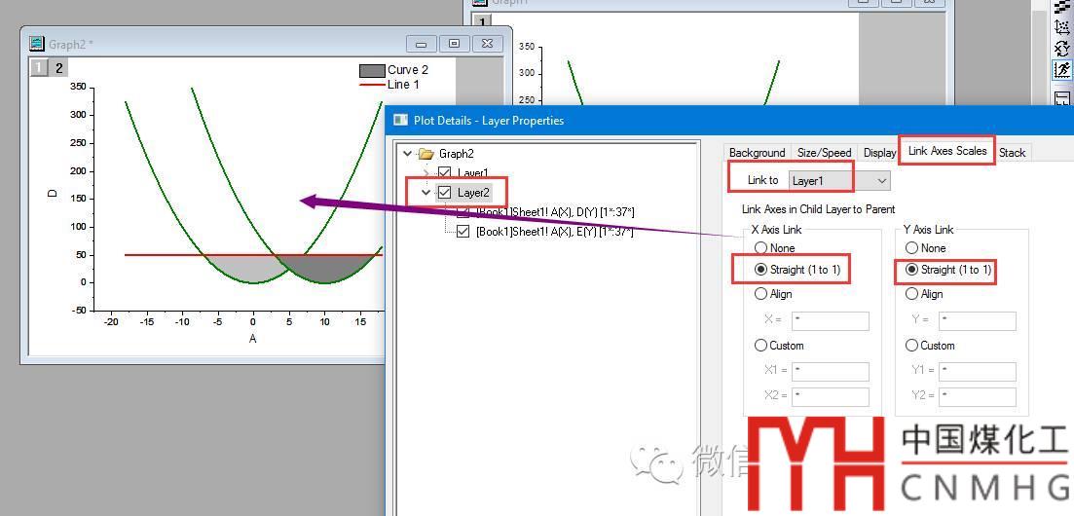Image resolution: width=1074 pixels, height=516 pixels.
Task: Collapse the Layer2 tree node
Action: tap(426, 193)
